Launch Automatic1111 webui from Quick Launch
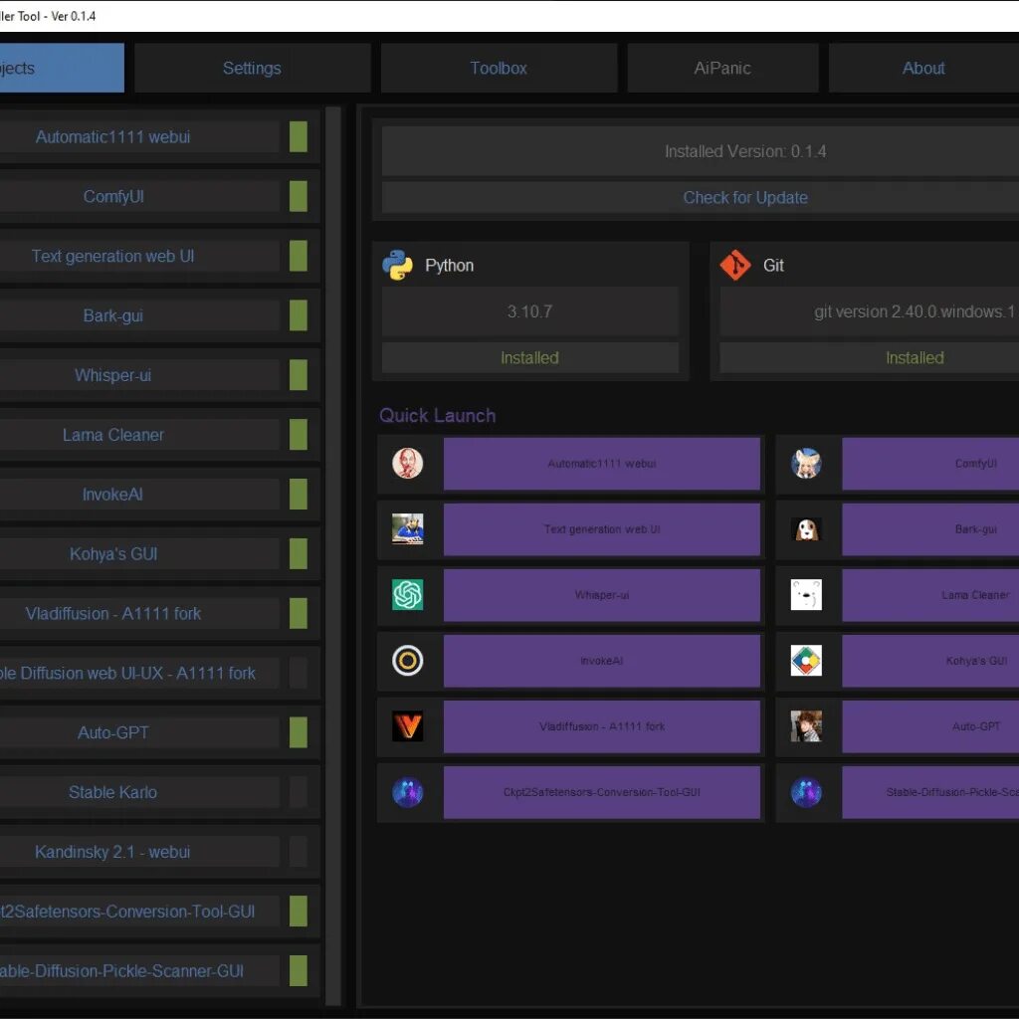1019x1019 pixels. (602, 464)
